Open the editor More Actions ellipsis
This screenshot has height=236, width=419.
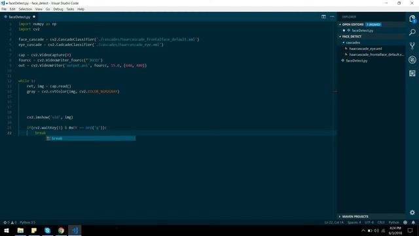click(x=332, y=16)
